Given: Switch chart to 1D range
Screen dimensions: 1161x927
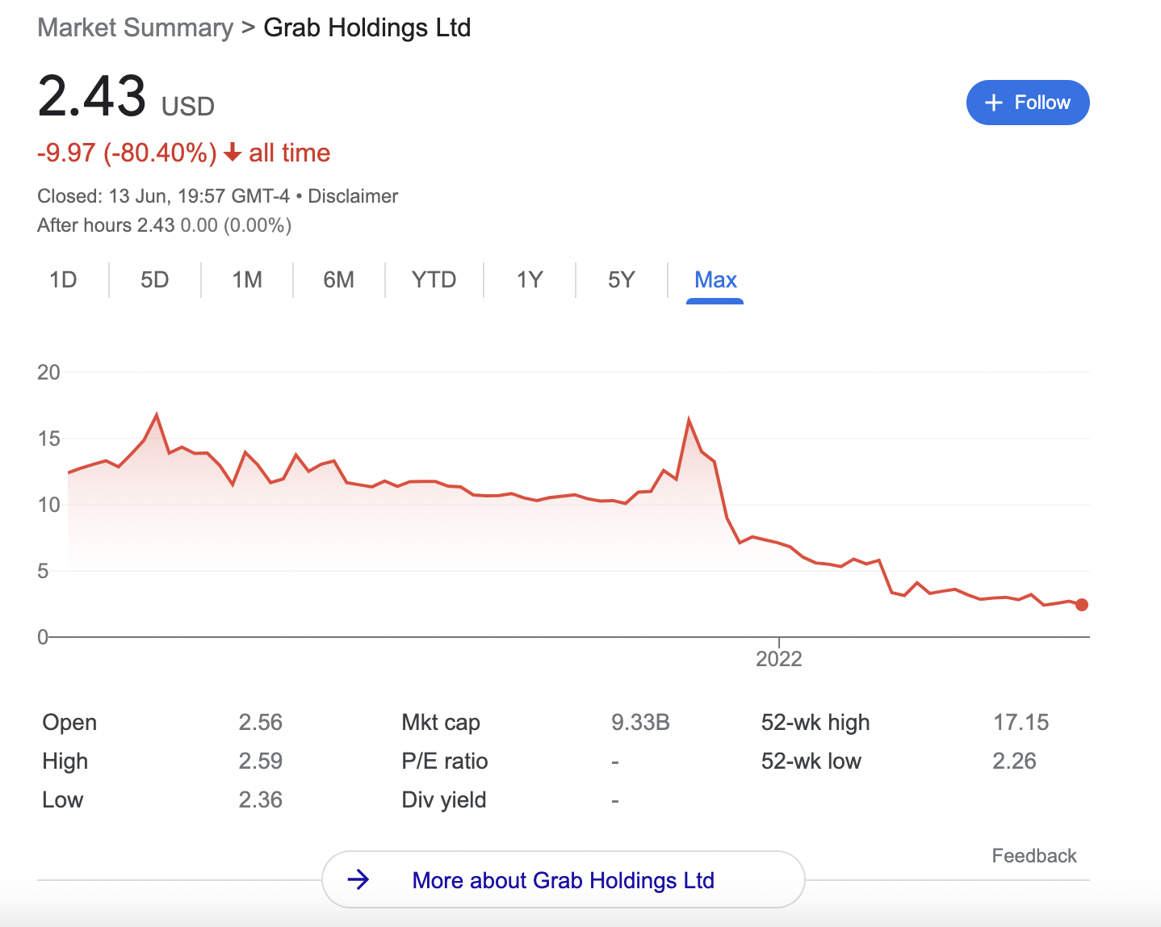Looking at the screenshot, I should click(x=63, y=280).
